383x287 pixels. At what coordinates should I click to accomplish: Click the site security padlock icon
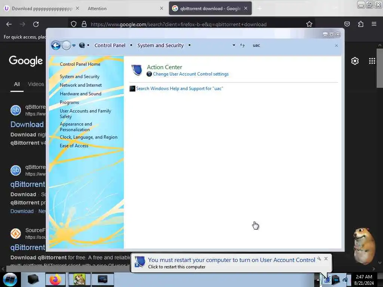84,24
